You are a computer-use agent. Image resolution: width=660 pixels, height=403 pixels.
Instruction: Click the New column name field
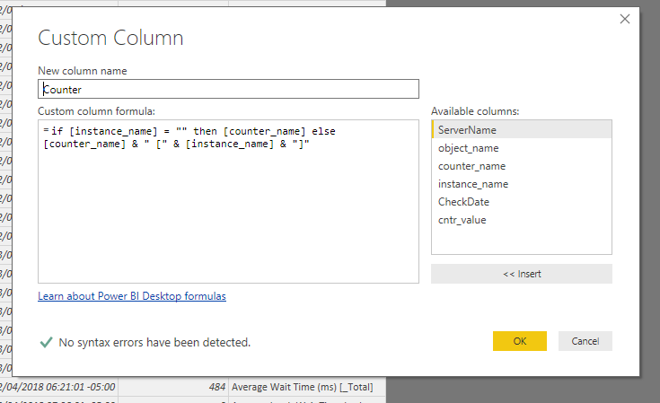point(228,89)
